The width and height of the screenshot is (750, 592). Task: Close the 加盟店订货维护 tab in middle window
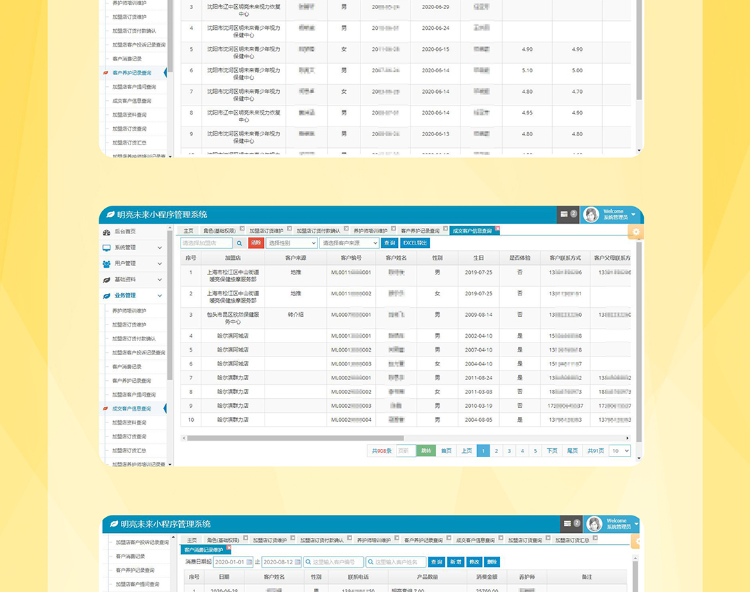pyautogui.click(x=290, y=229)
